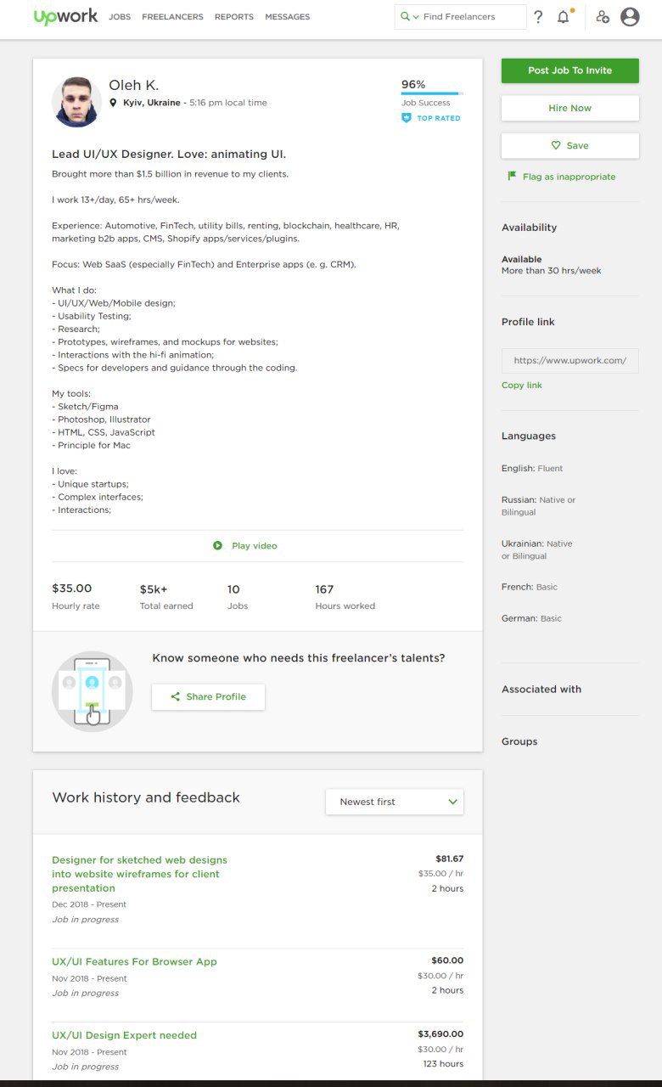Click the flag icon for inappropriate

click(x=512, y=177)
